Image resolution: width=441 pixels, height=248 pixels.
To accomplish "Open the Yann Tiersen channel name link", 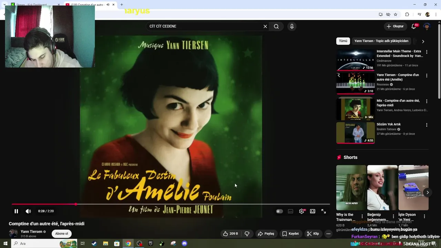I will coord(31,231).
